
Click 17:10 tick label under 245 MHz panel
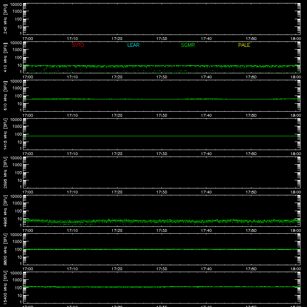coord(72,39)
